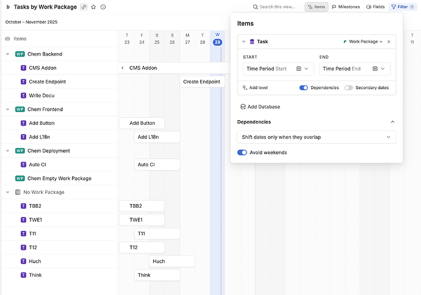
Task: Select the Auto CI timeline bar
Action: (157, 165)
